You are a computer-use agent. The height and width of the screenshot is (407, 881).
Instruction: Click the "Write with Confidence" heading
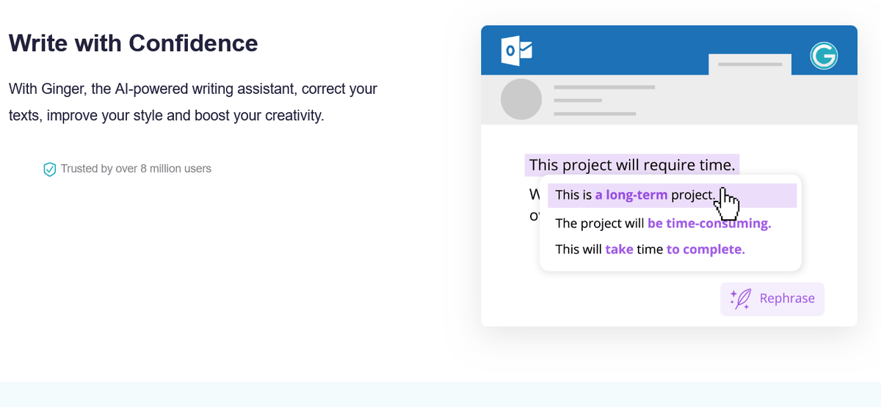click(134, 43)
